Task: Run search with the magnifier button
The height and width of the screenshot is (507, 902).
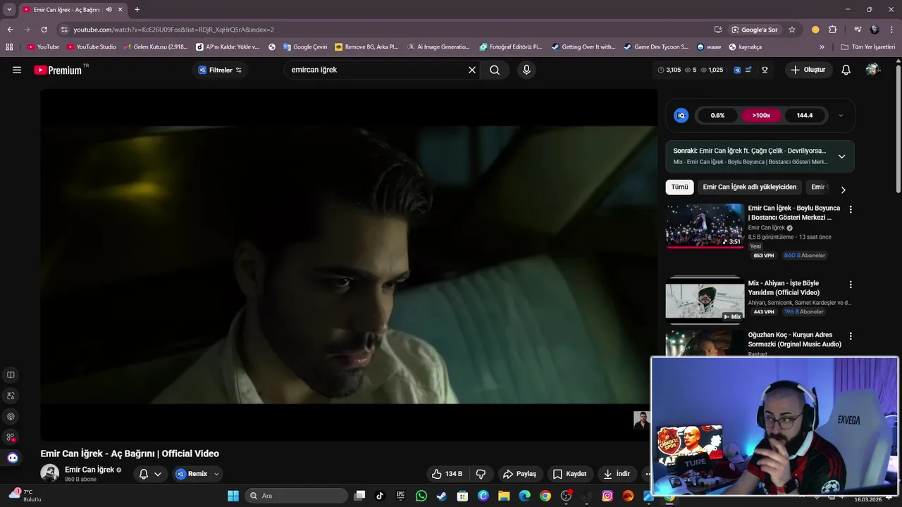Action: (495, 70)
